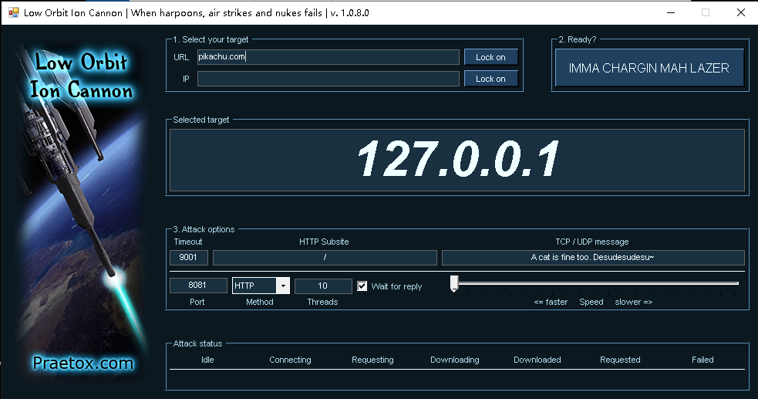This screenshot has width=758, height=399.
Task: Click the Downloaded status column label
Action: (x=537, y=360)
